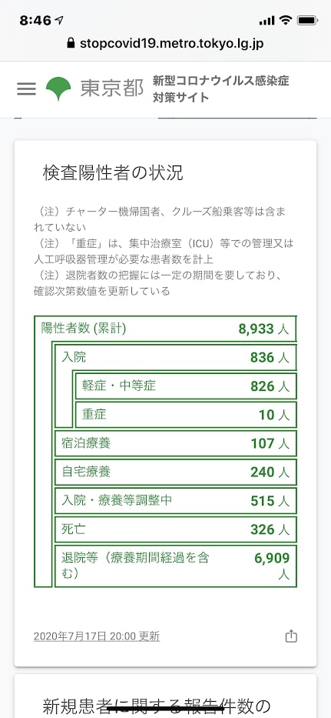331x718 pixels.
Task: Select the 重症 10人 cell
Action: click(186, 414)
